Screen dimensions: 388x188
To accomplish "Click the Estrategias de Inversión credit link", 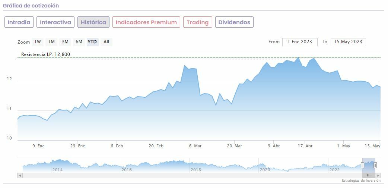I will click(361, 181).
